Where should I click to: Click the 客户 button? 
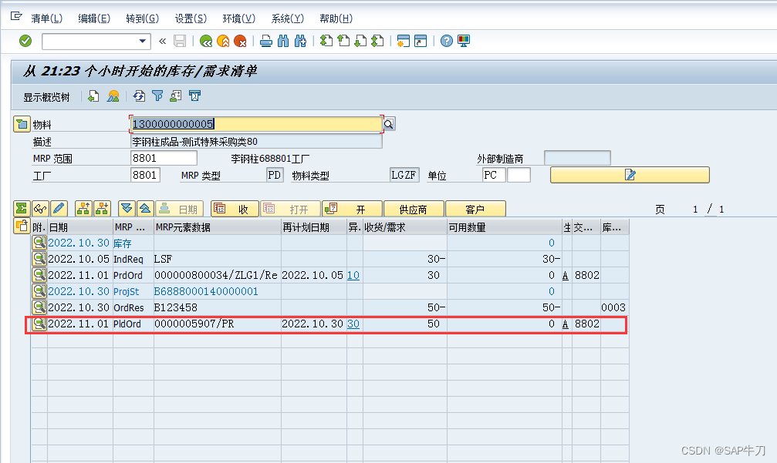476,209
